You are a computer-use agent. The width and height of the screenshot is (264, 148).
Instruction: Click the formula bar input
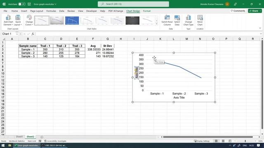[147, 34]
